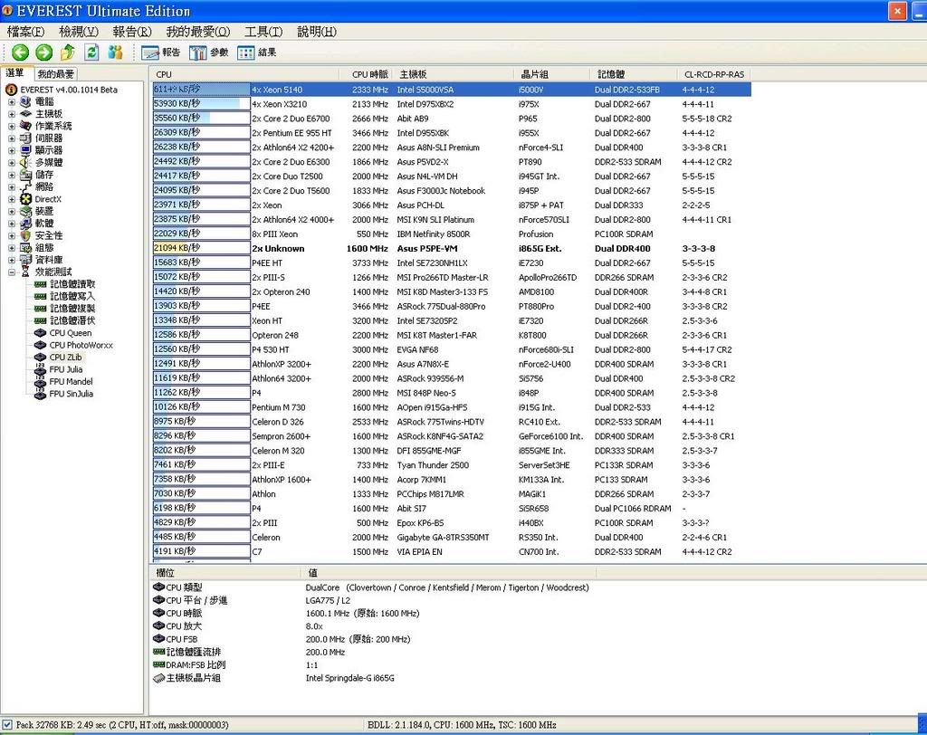Click the up-level arrow toolbar icon
Screen dimensions: 927x735
[x=67, y=52]
